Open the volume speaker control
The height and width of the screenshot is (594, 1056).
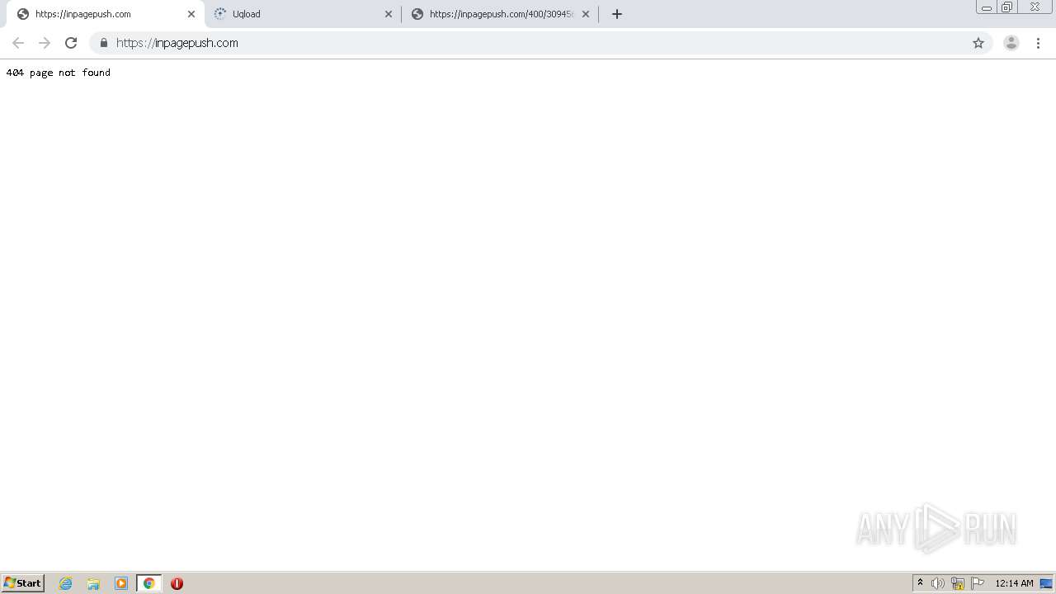coord(938,583)
